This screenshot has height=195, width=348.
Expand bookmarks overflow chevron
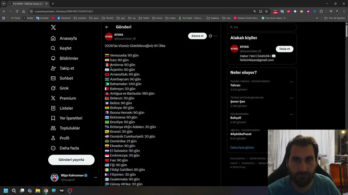(317, 18)
